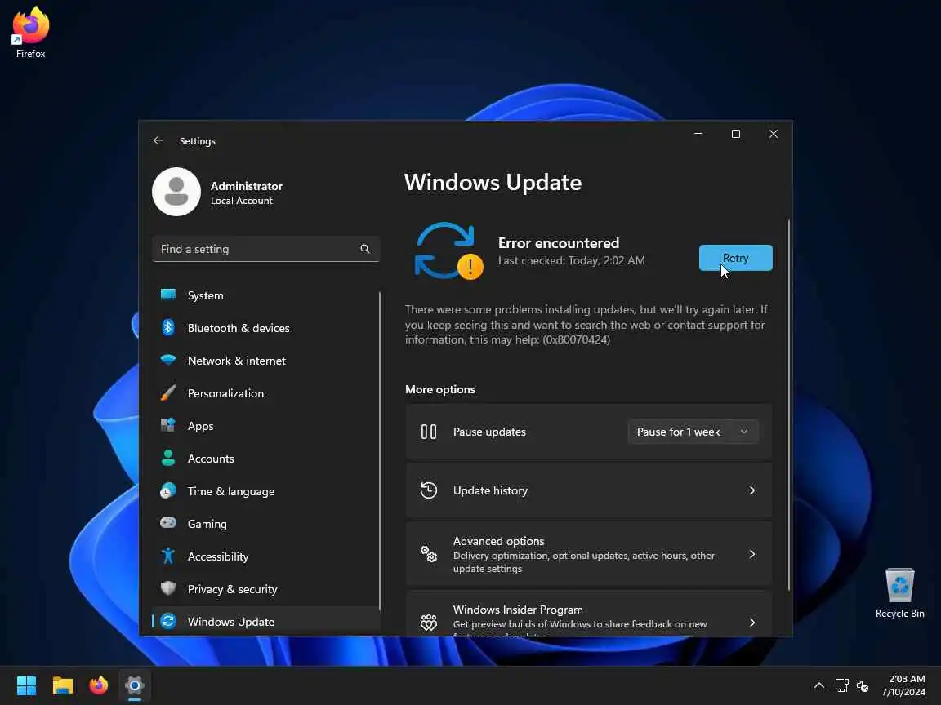
Task: Click the Administrator Local Account name
Action: coord(246,193)
